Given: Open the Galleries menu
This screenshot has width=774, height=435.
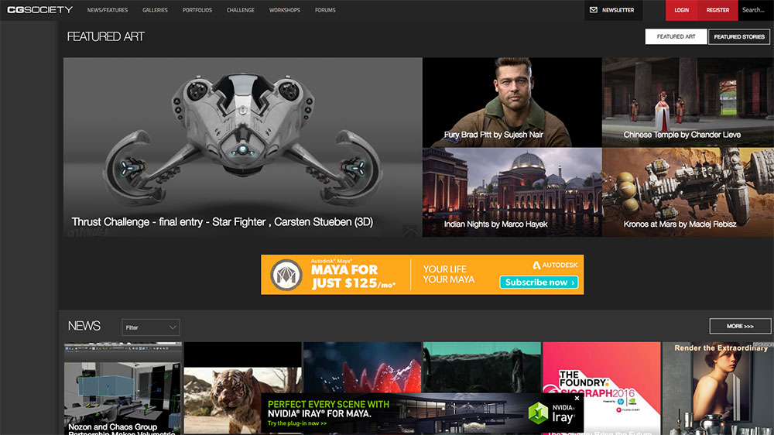Looking at the screenshot, I should [155, 10].
